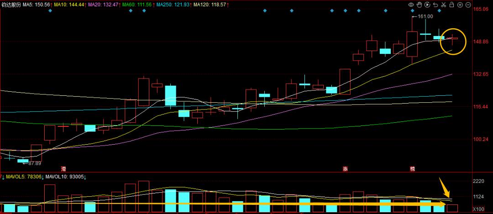Click the X100 volume scale label
Viewport: 493px width, 214px height.
[x=479, y=209]
